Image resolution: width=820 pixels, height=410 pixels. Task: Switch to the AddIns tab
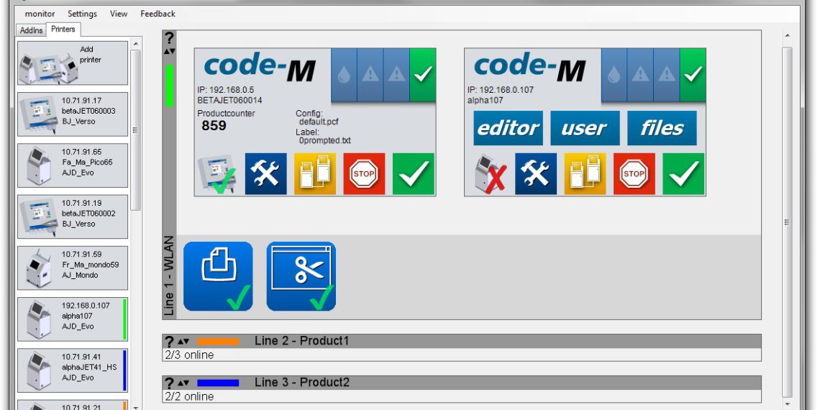[31, 30]
